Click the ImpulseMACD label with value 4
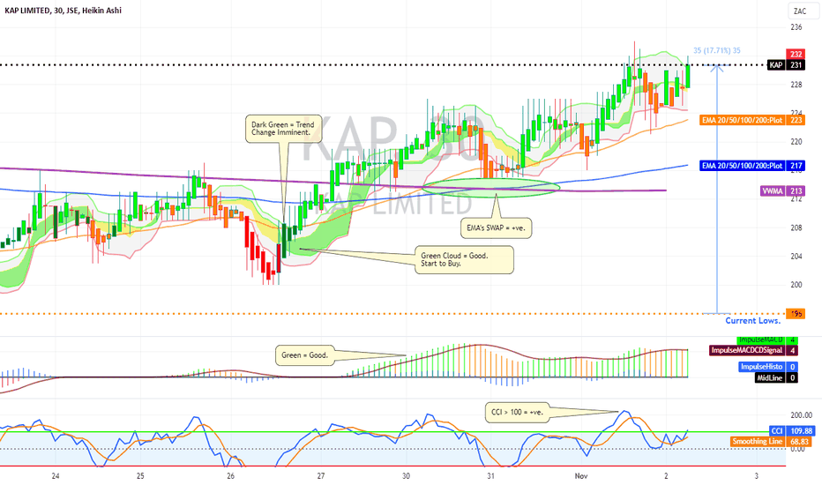Image resolution: width=822 pixels, height=485 pixels. [767, 339]
